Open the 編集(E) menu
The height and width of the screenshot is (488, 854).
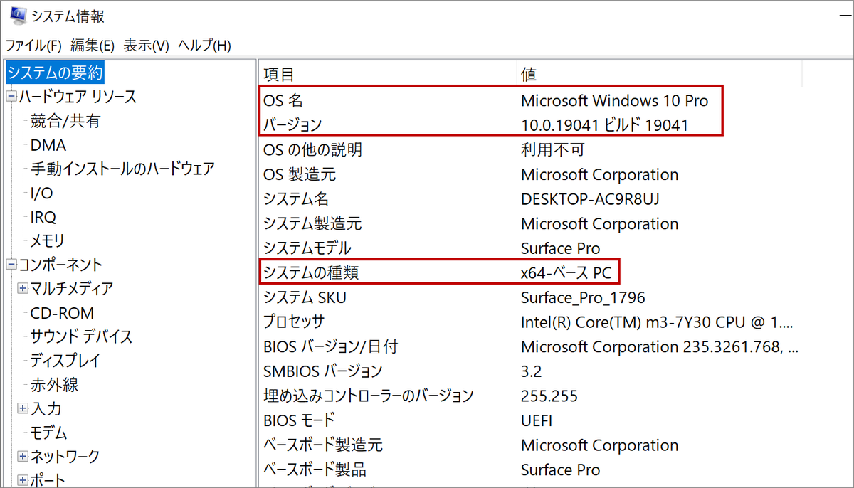93,46
